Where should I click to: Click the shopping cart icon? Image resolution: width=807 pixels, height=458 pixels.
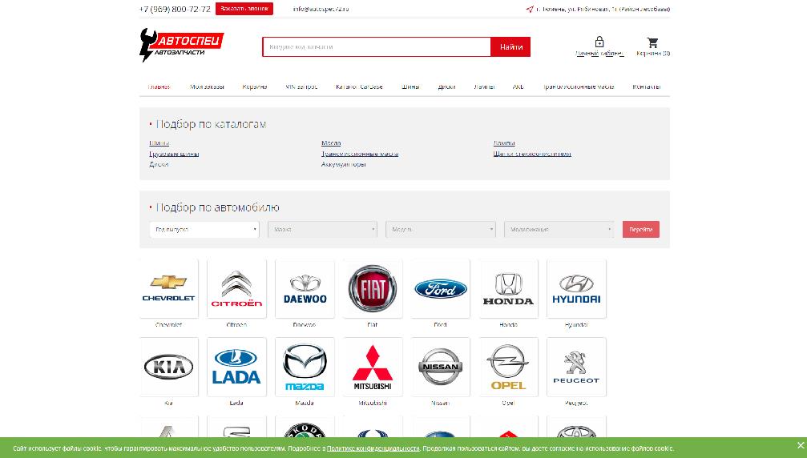(x=652, y=42)
